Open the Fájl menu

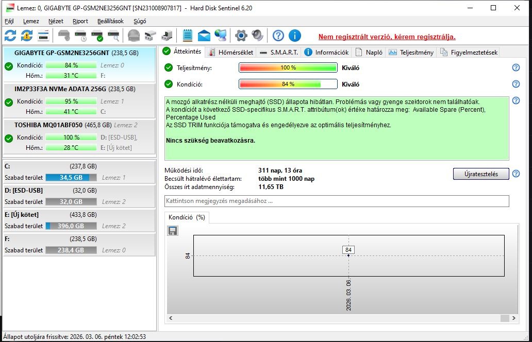click(x=9, y=21)
